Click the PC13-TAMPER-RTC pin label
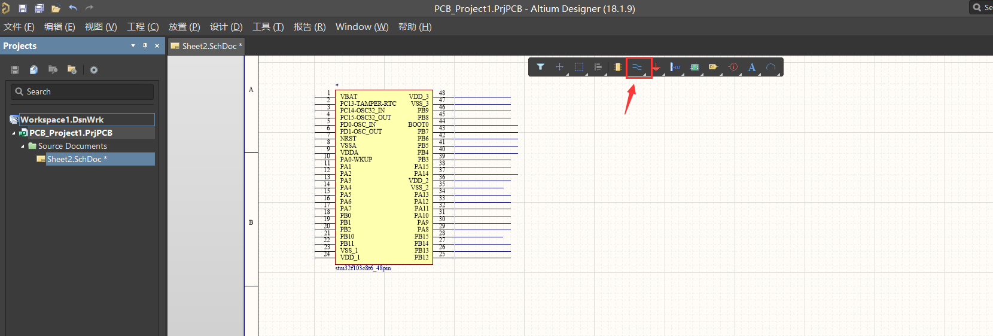The width and height of the screenshot is (993, 336). click(x=368, y=103)
